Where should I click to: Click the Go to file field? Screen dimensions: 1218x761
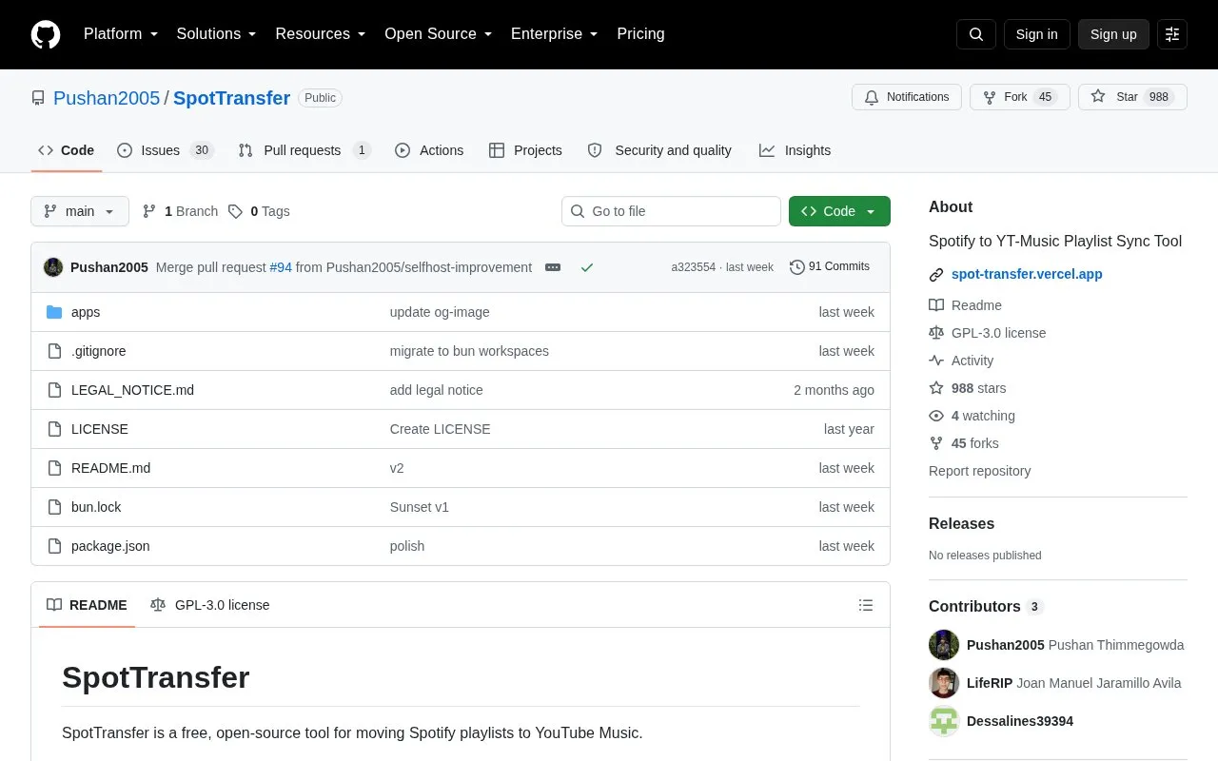click(x=671, y=211)
